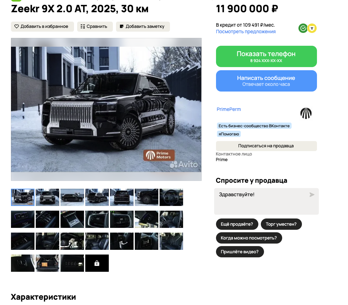348x305 pixels.
Task: Open the PrimePerm seller logo avatar
Action: (x=306, y=113)
